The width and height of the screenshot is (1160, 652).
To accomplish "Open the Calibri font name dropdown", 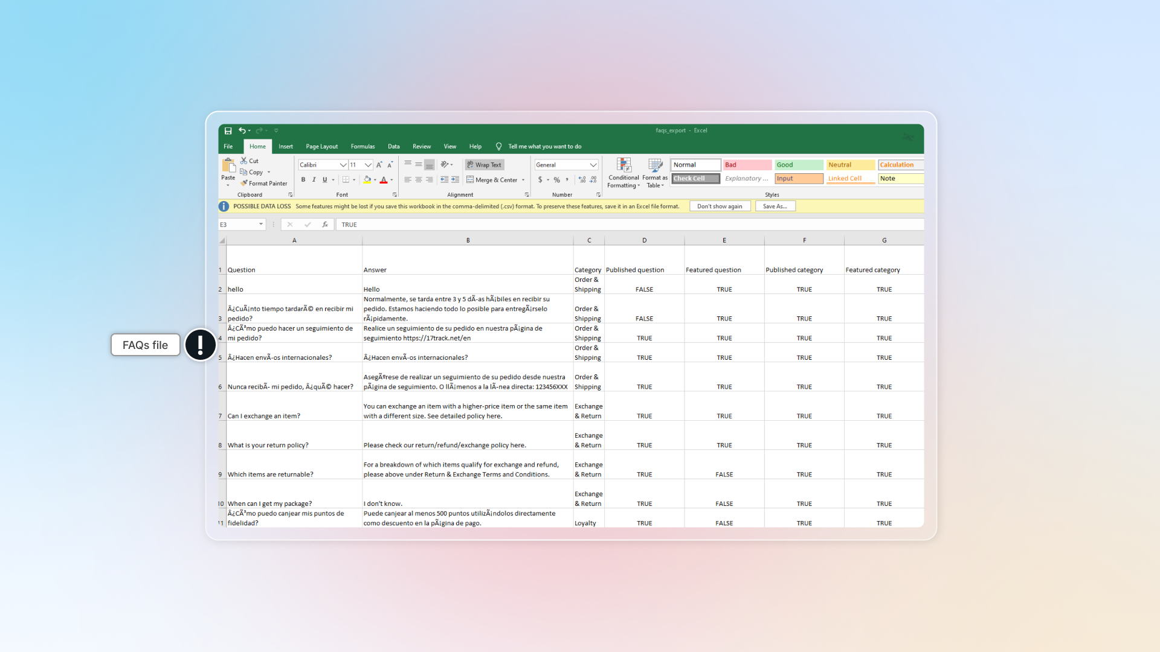I will [x=343, y=165].
